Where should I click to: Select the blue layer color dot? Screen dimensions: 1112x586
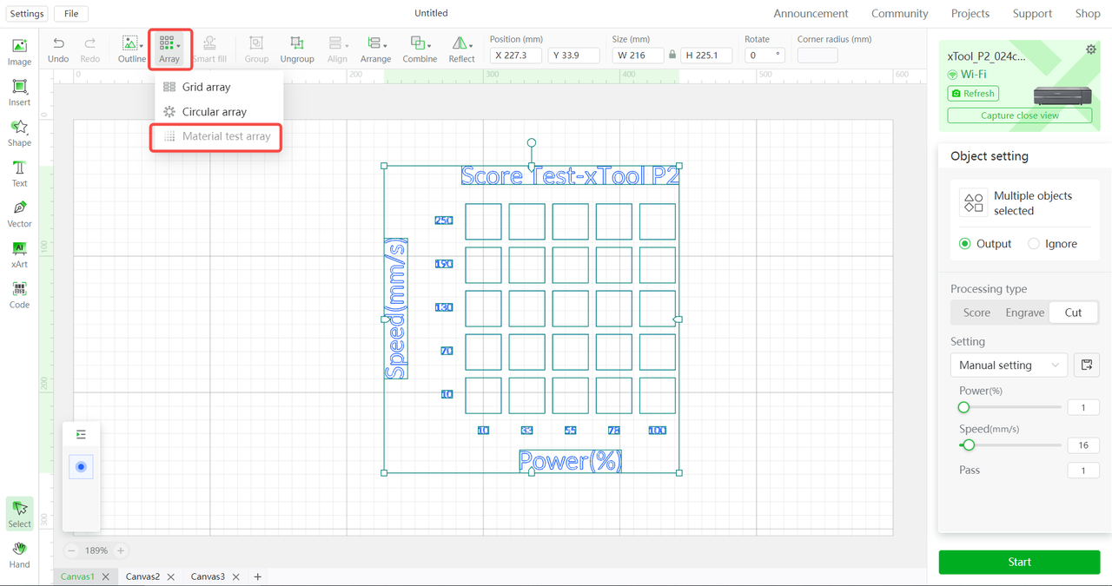(81, 467)
